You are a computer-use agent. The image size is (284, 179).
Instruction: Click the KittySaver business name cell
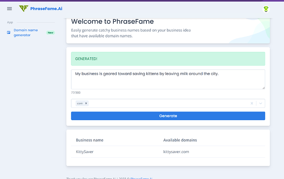[x=85, y=152]
